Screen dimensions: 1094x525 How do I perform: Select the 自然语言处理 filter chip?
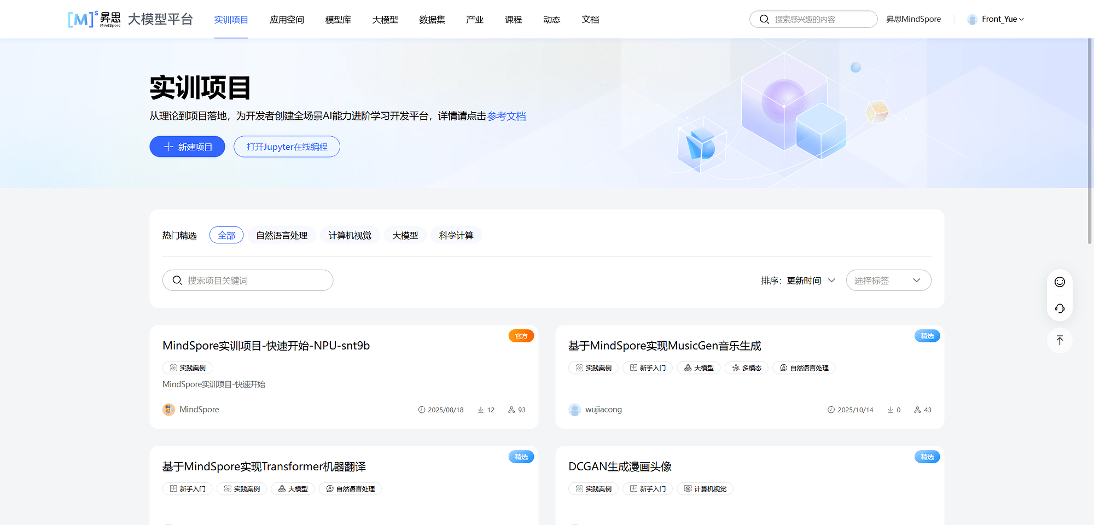[282, 235]
